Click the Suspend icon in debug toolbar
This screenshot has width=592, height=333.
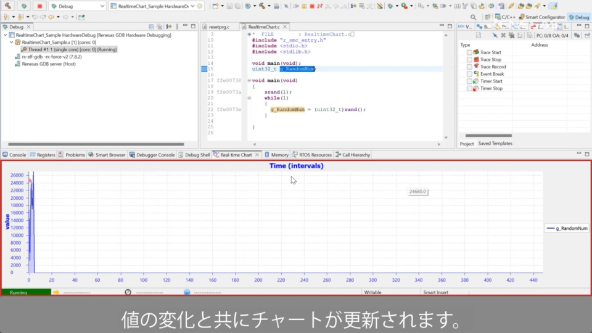[x=305, y=6]
